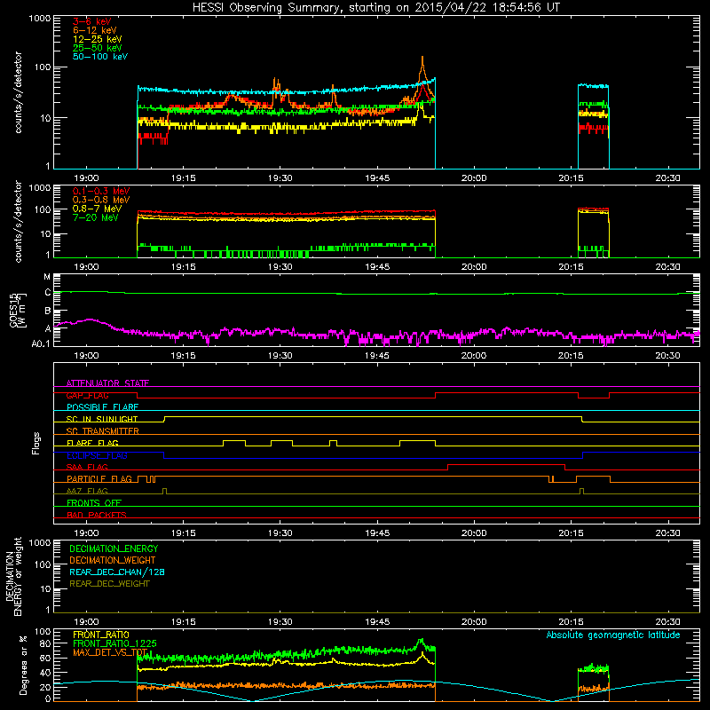The height and width of the screenshot is (710, 710).
Task: Click the GOES15 axis label
Action: [x=18, y=310]
